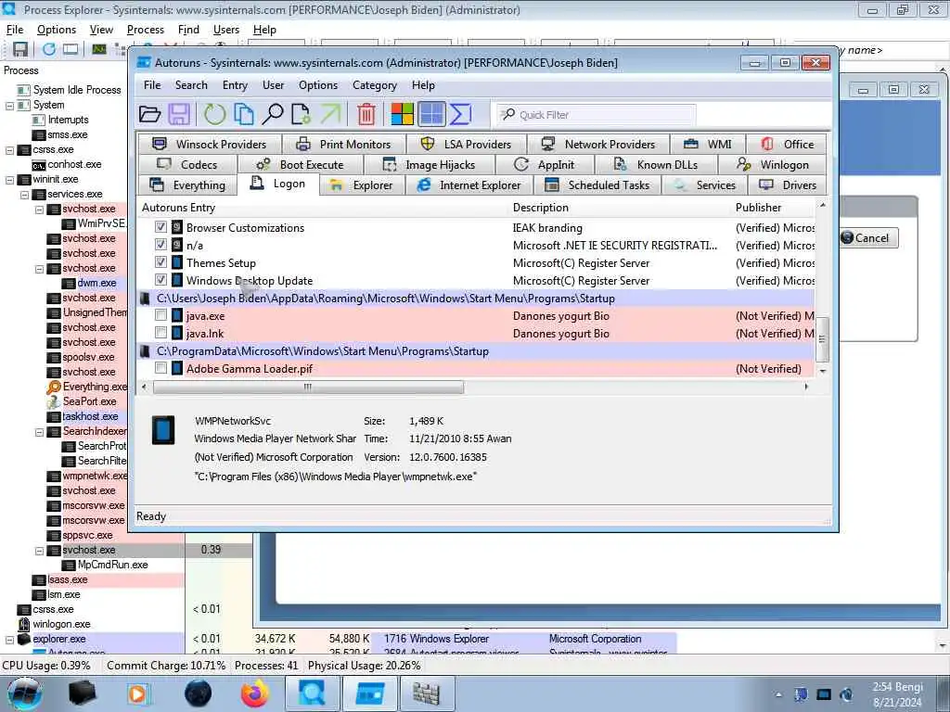Image resolution: width=950 pixels, height=712 pixels.
Task: Open the Autoruns Category menu
Action: tap(375, 85)
